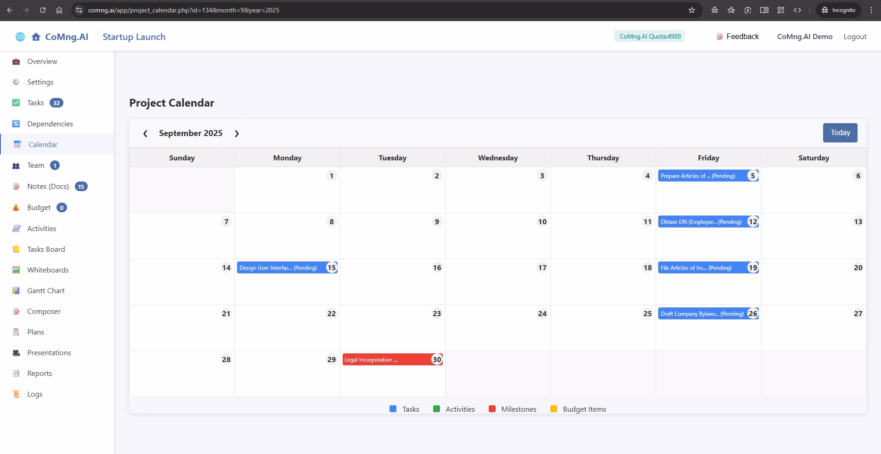The height and width of the screenshot is (454, 881).
Task: Click the Team people icon
Action: point(16,165)
